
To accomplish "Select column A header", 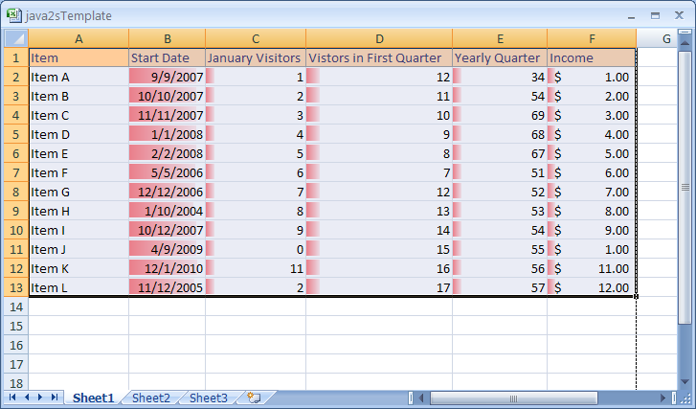I will (79, 38).
